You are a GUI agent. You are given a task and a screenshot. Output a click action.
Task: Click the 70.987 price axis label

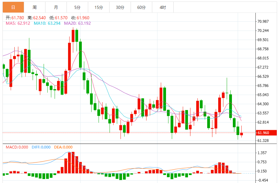263,21
